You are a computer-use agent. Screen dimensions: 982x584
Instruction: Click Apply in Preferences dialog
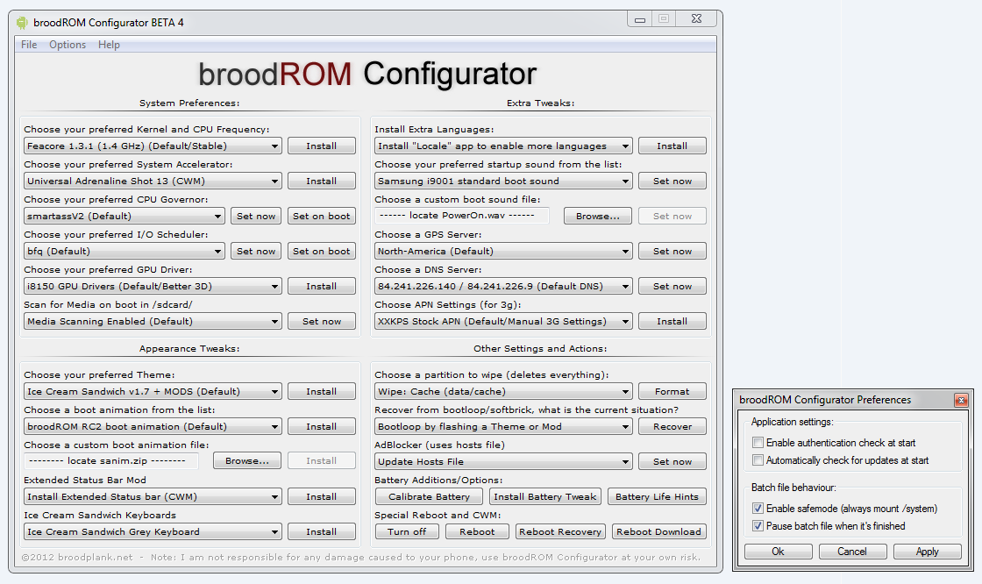coord(927,552)
